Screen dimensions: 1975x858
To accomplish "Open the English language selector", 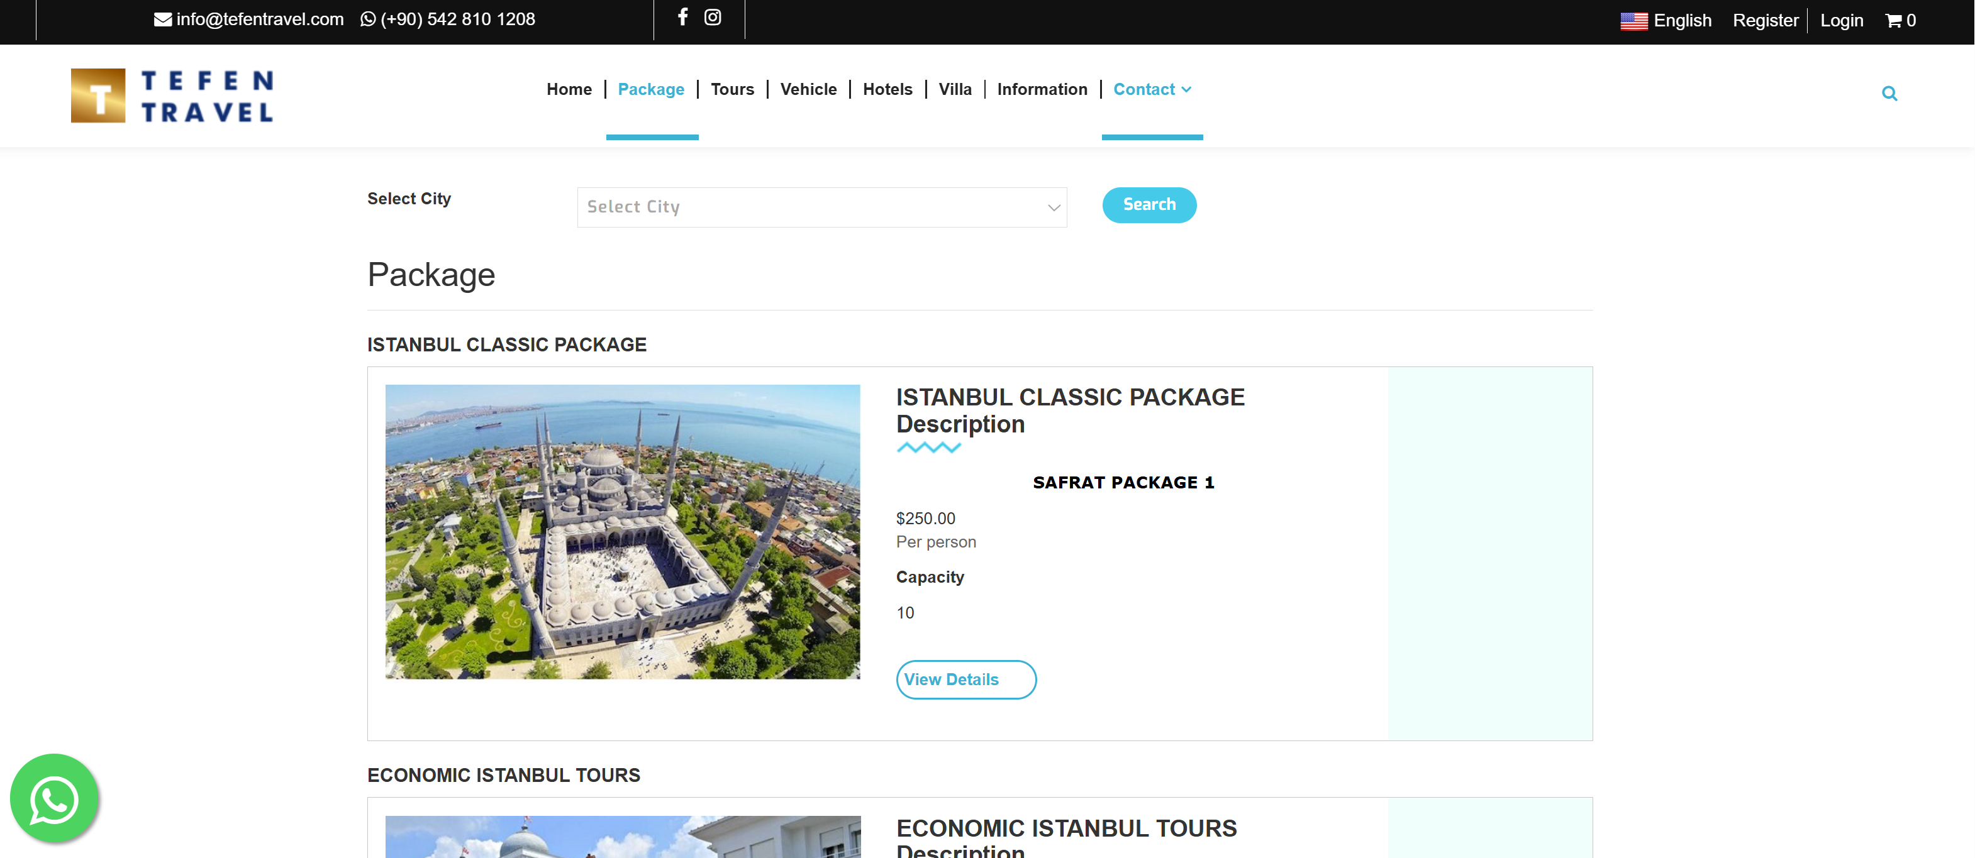I will [x=1666, y=21].
